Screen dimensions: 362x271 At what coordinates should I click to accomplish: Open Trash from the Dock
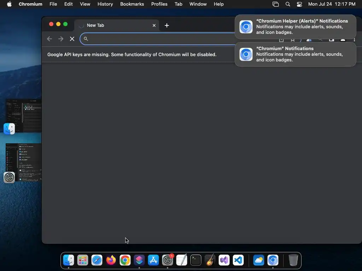(293, 260)
